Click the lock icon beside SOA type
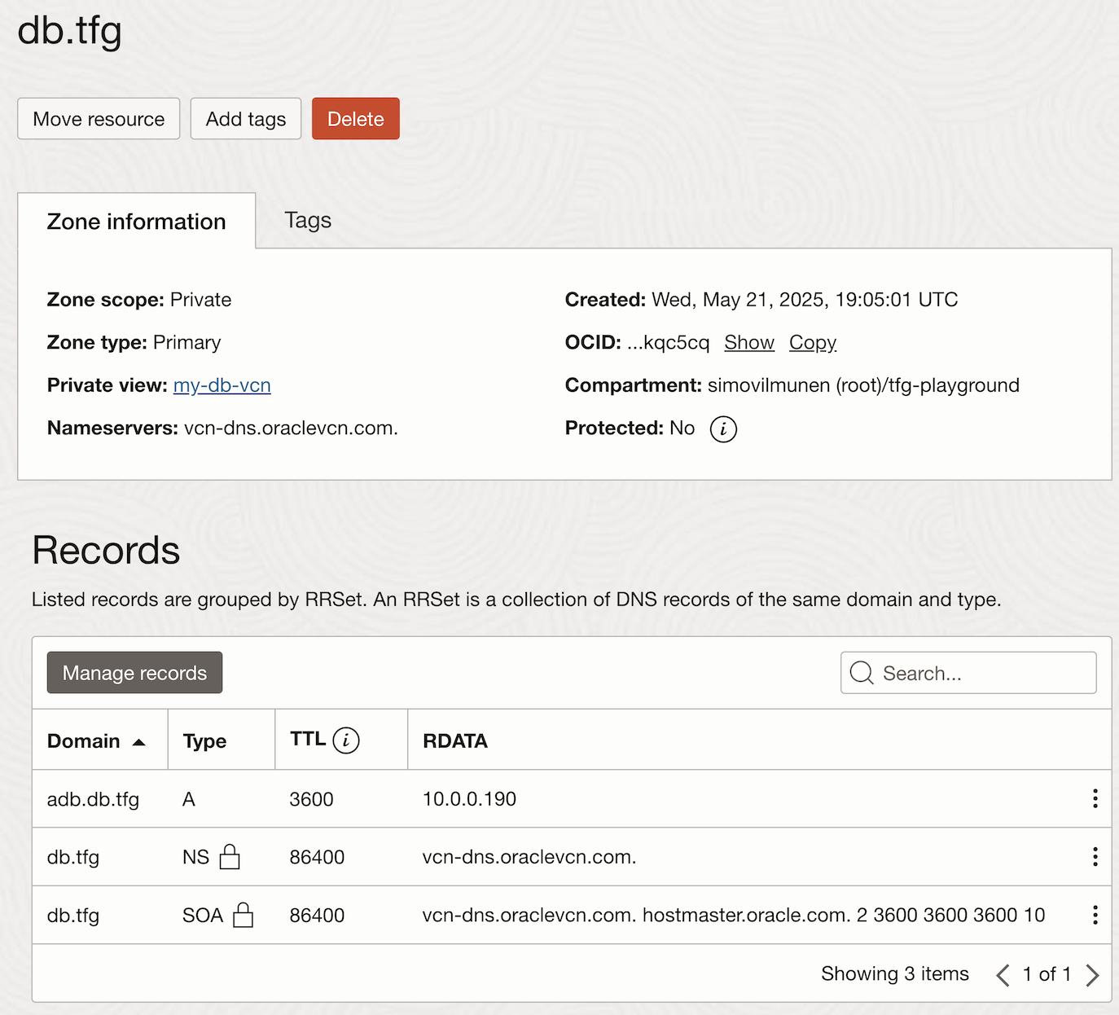Viewport: 1119px width, 1015px height. coord(243,915)
